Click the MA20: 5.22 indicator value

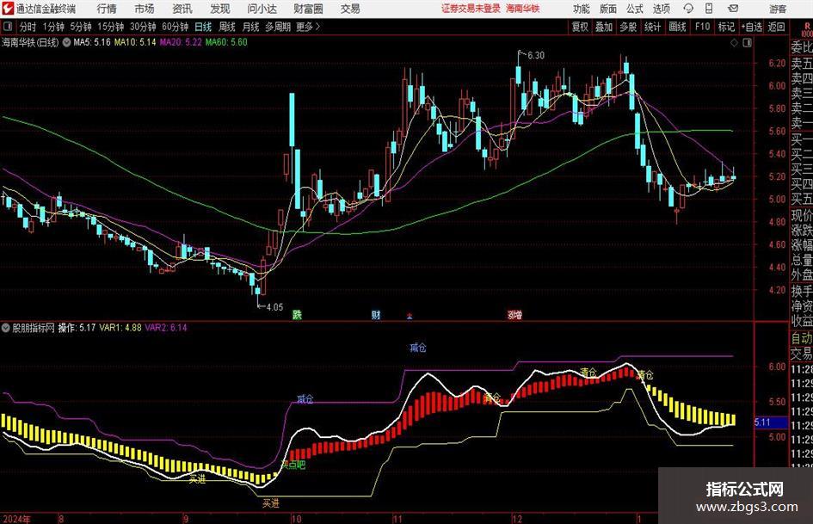click(181, 42)
